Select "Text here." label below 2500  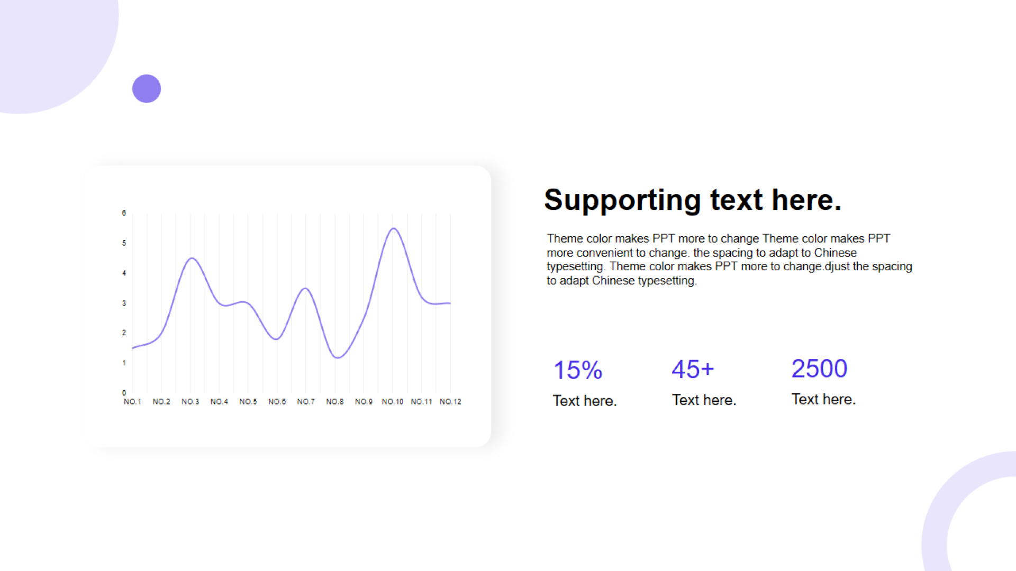point(823,399)
